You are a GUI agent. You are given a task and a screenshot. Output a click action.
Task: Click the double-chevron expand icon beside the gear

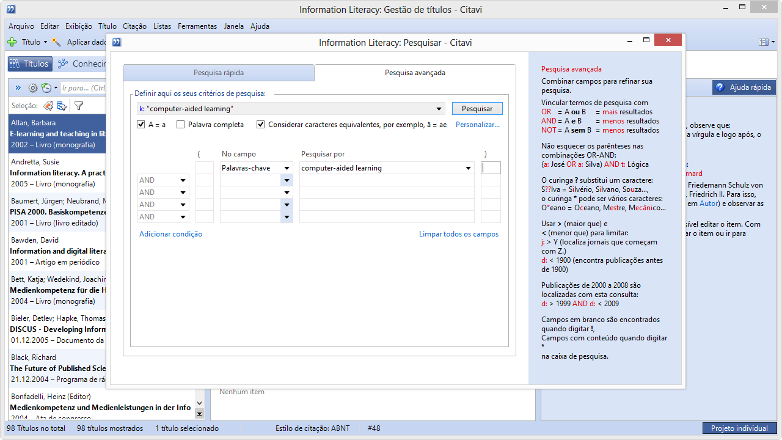pos(18,88)
